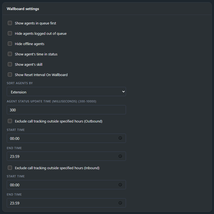214x214 pixels.
Task: Open the Outbound Start Time clock picker icon
Action: point(120,138)
